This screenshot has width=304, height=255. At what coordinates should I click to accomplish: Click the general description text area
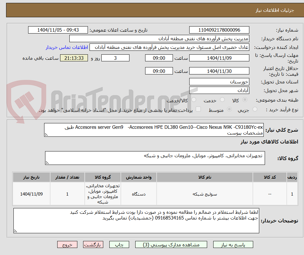click(154, 130)
